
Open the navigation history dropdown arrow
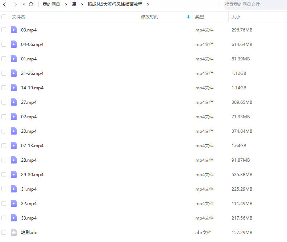(24, 4)
